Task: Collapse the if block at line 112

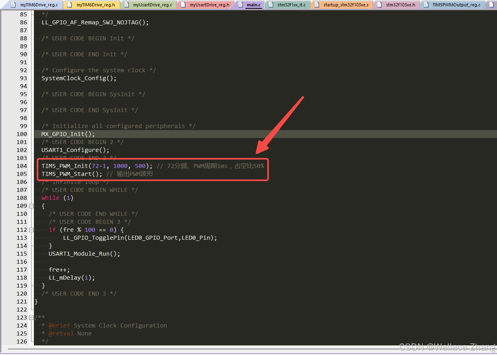Action: click(31, 230)
